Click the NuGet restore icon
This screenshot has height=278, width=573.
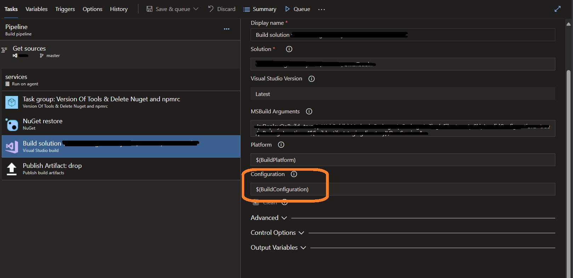pos(12,125)
